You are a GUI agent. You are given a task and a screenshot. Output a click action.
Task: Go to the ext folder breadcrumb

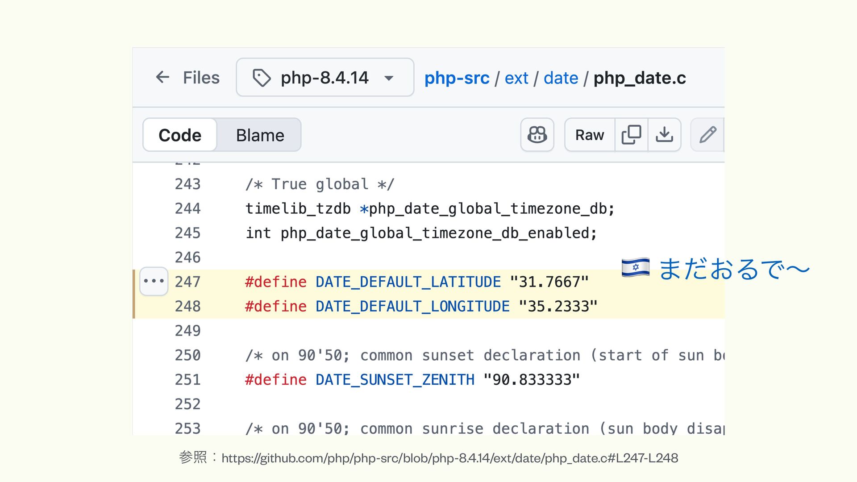(516, 78)
